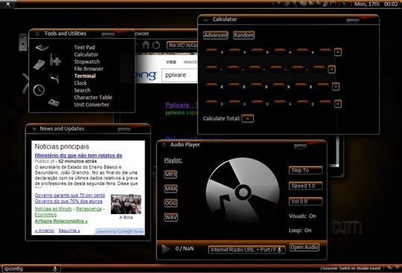This screenshot has height=273, width=402.
Task: Click Vol 0.9 control in Audio Player
Action: [306, 201]
